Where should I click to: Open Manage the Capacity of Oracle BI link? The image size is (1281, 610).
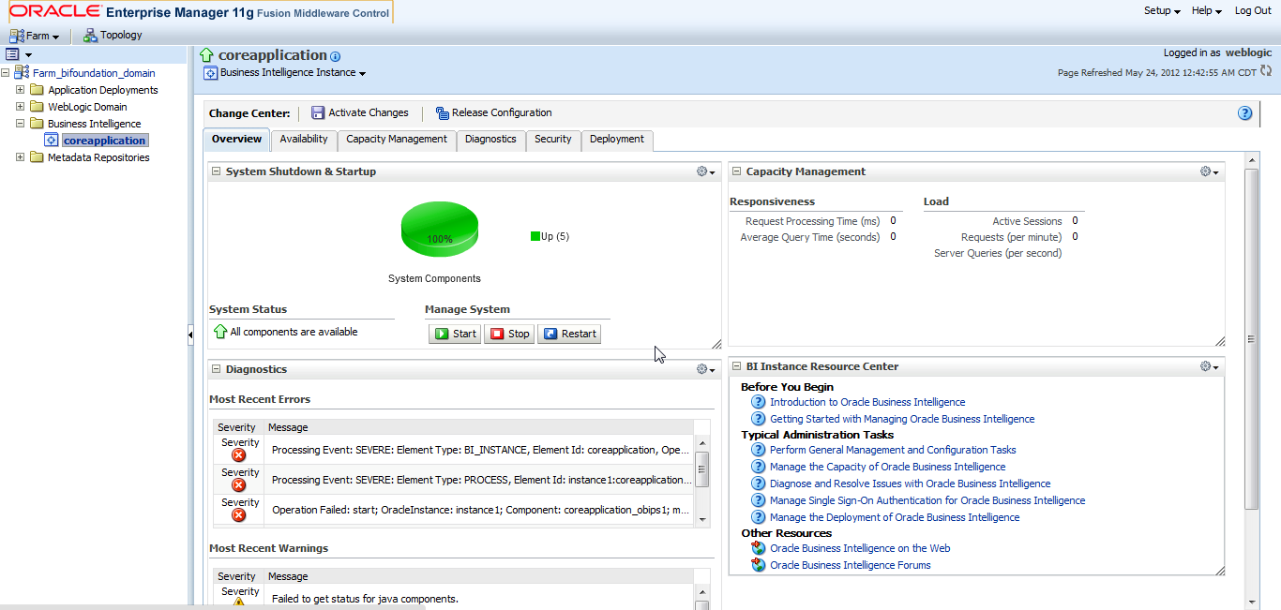[x=887, y=467]
